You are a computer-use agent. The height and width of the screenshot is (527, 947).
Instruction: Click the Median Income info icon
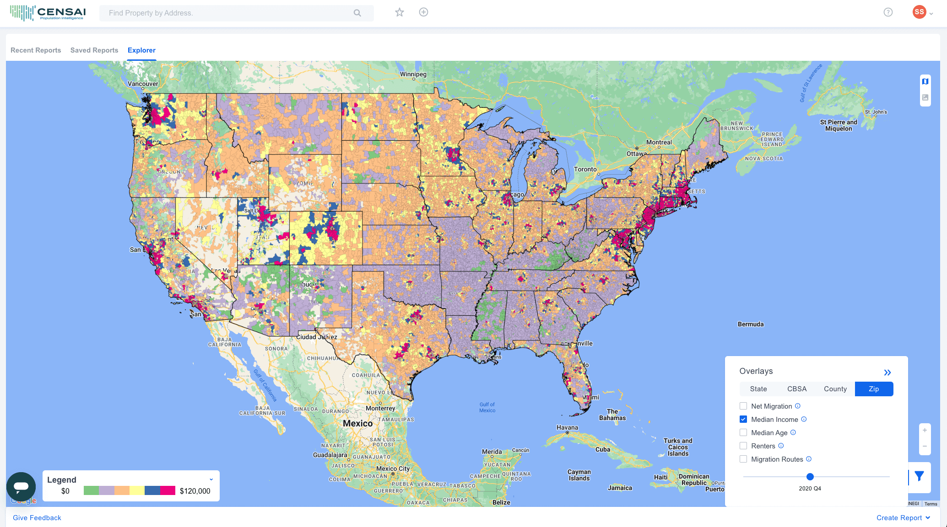tap(804, 419)
